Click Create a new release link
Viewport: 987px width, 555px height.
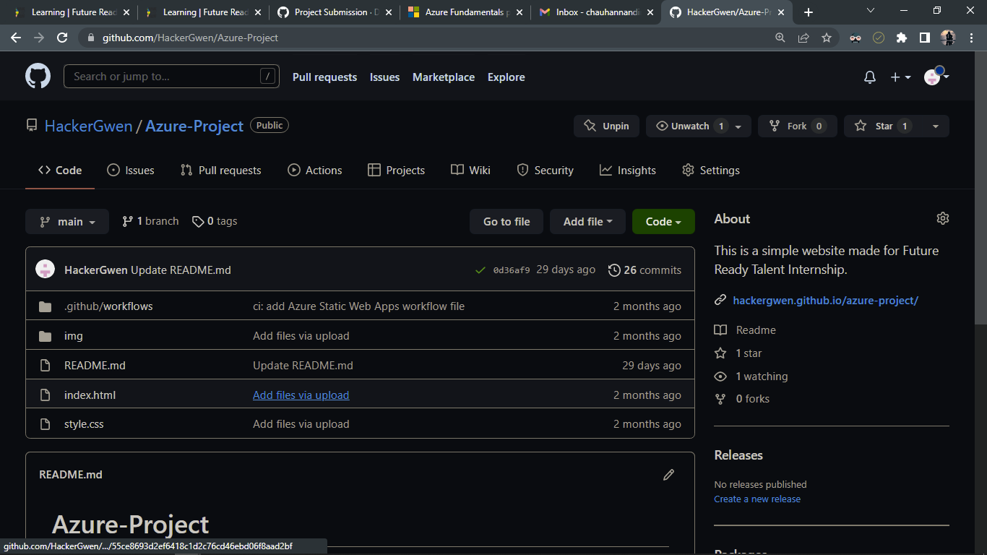tap(757, 499)
